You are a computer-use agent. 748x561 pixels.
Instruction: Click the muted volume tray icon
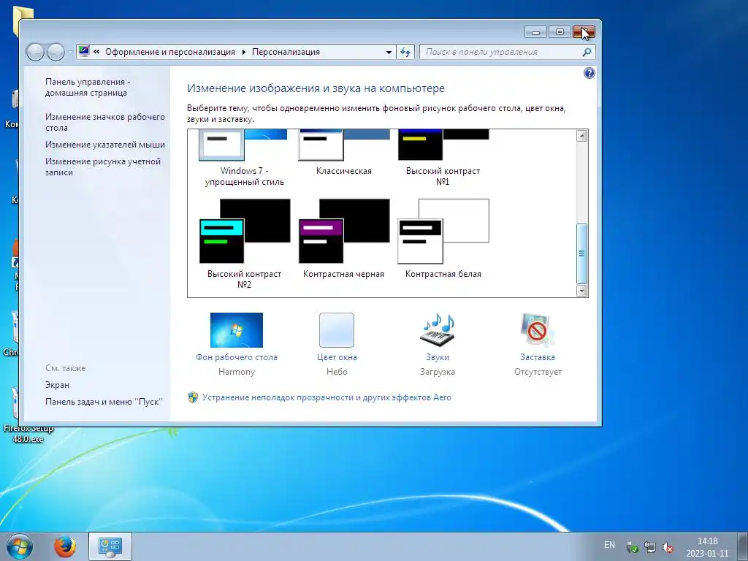[668, 548]
